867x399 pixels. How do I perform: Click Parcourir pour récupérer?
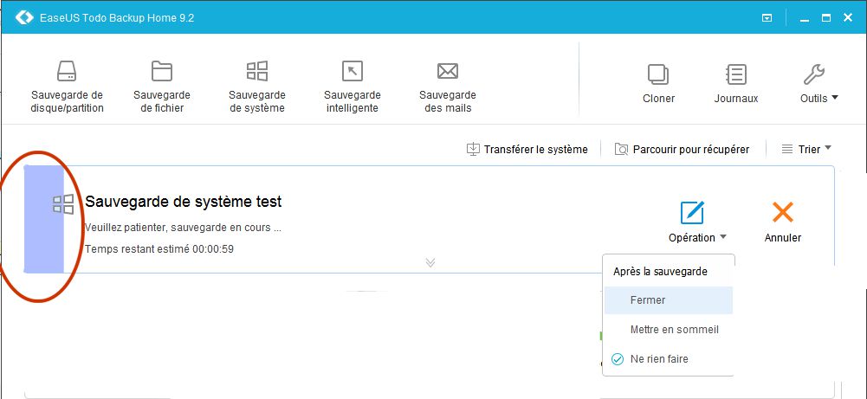tap(682, 149)
